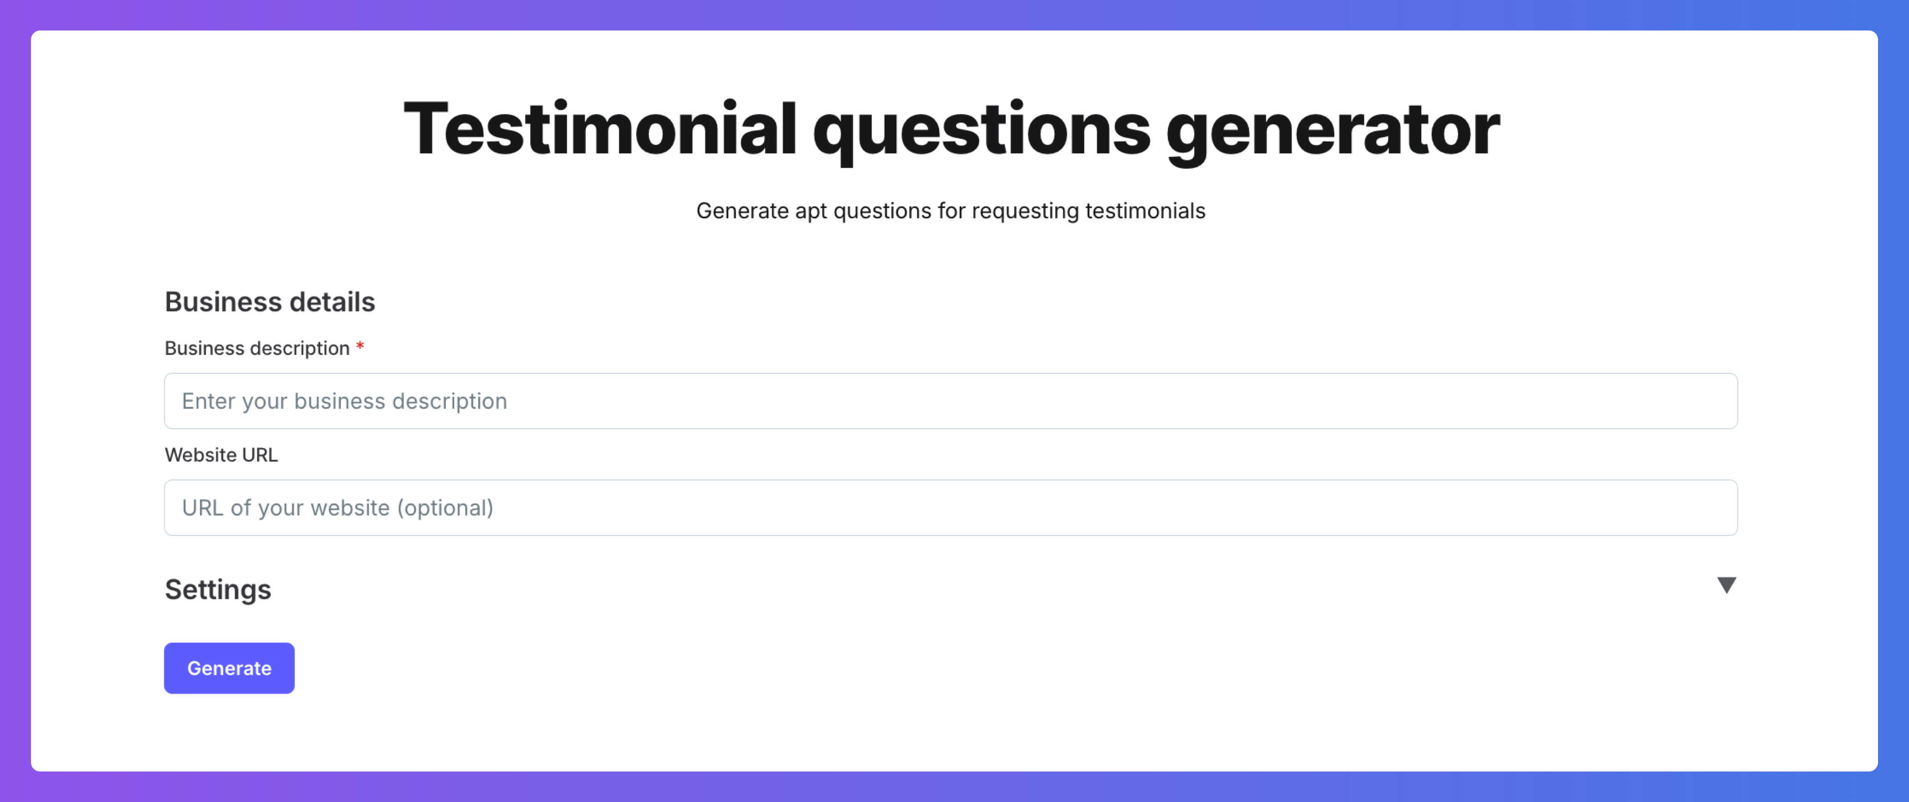Click the word Generate on the purple button
1909x802 pixels.
[229, 668]
